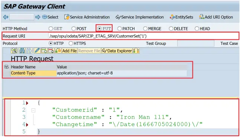Image resolution: width=240 pixels, height=138 pixels.
Task: Click the EntitySets button
Action: [181, 17]
